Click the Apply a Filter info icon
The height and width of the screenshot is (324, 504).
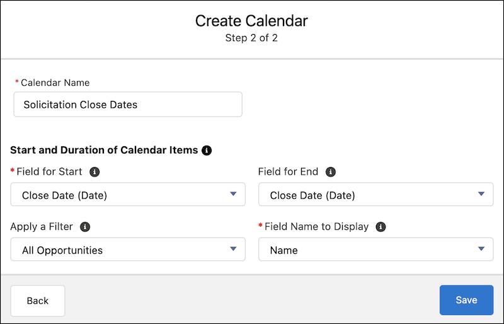85,227
